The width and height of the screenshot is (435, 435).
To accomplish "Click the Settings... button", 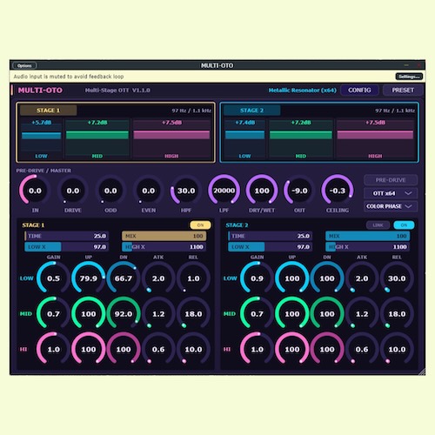I will point(409,77).
